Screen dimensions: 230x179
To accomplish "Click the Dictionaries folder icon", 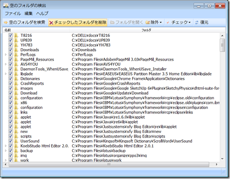I will pyautogui.click(x=16, y=79).
